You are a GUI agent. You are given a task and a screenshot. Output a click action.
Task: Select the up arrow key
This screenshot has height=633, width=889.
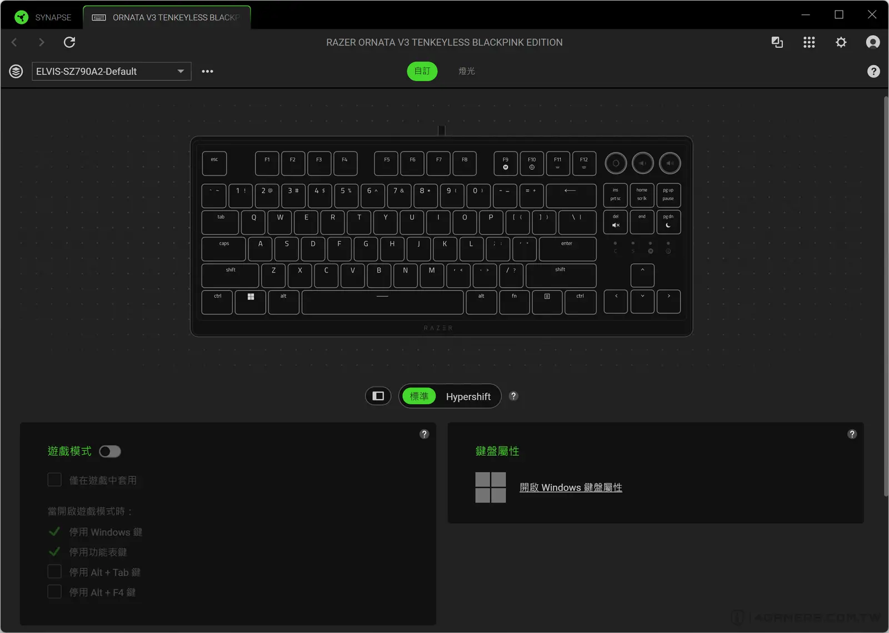tap(642, 275)
